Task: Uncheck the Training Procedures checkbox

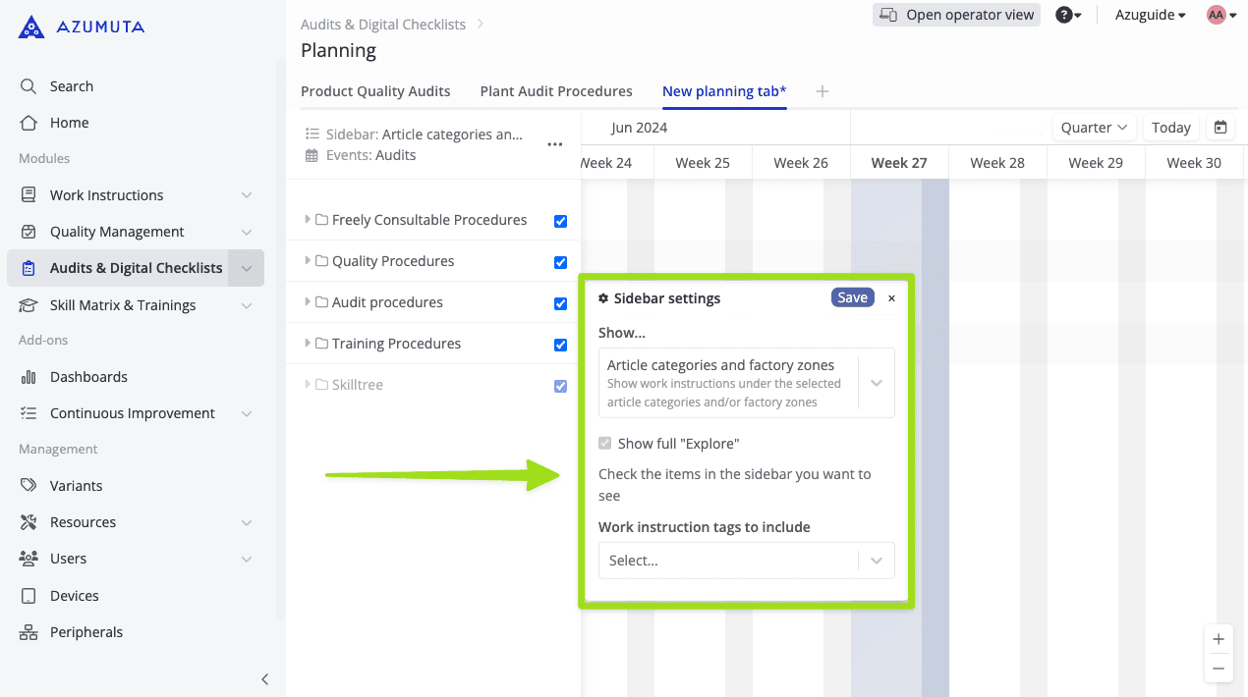Action: click(x=560, y=345)
